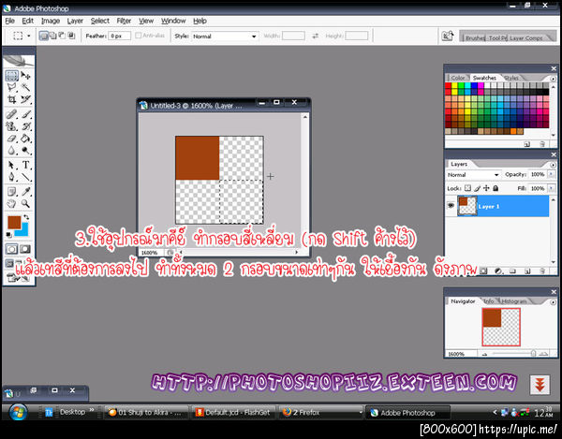
Task: Open the Select menu
Action: [100, 21]
